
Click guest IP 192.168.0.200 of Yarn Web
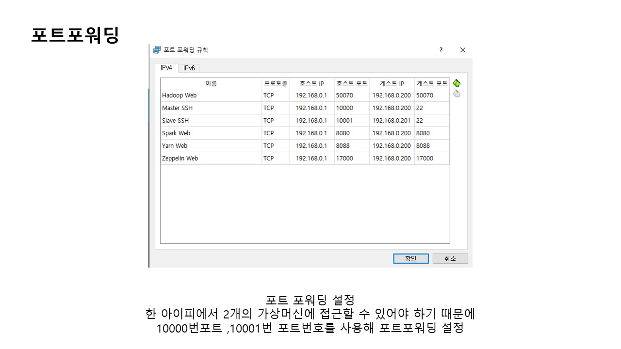point(392,146)
